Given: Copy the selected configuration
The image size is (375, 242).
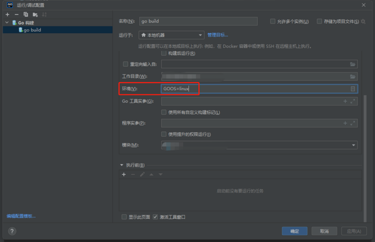Looking at the screenshot, I should 26,14.
